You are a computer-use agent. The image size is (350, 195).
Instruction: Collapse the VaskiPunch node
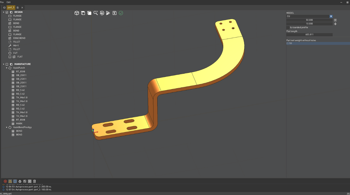[7, 68]
